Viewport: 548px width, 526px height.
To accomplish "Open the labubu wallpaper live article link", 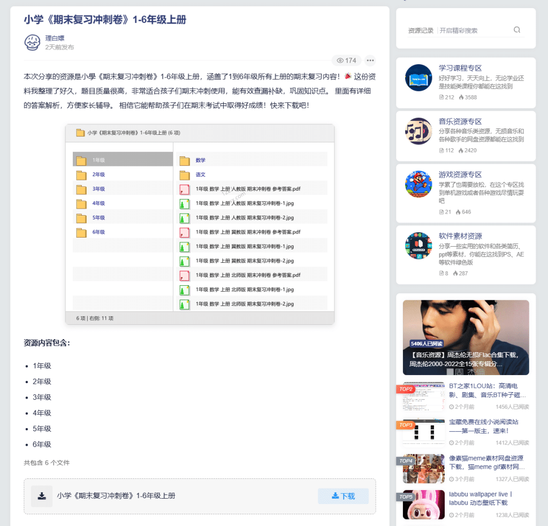I will (480, 499).
